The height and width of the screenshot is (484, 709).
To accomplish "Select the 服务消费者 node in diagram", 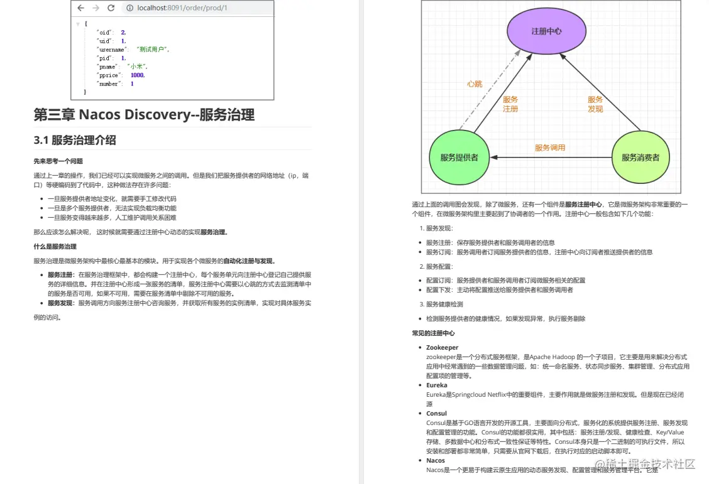I will pos(639,158).
